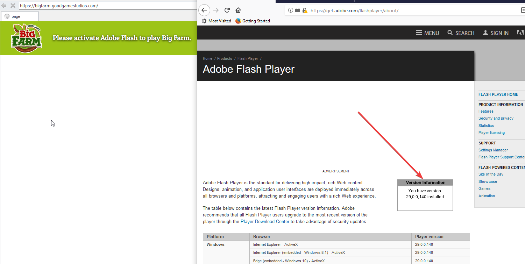Stop loading in Big Farm browser window

point(13,6)
